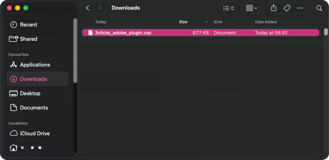Toggle sort direction chevron in Size column
The height and width of the screenshot is (160, 329).
tap(206, 22)
